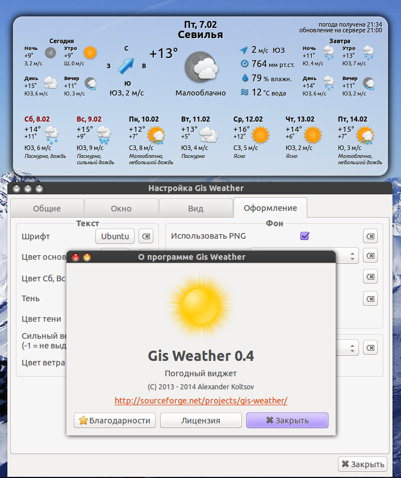Click tomorrow's Ночь rain cloud icon
401x478 pixels.
(x=329, y=53)
